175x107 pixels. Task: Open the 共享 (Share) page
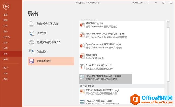5,48
